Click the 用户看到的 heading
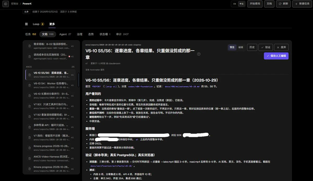 pyautogui.click(x=93, y=94)
